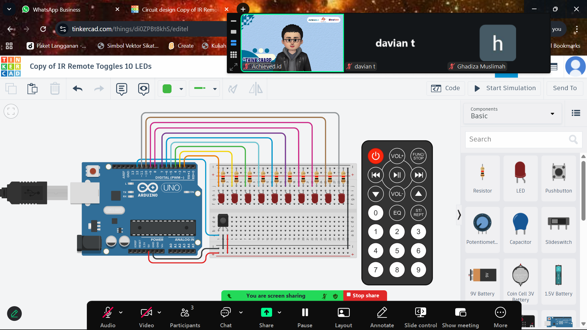Click the zoom to fit icon
Viewport: 587px width, 330px height.
[11, 111]
